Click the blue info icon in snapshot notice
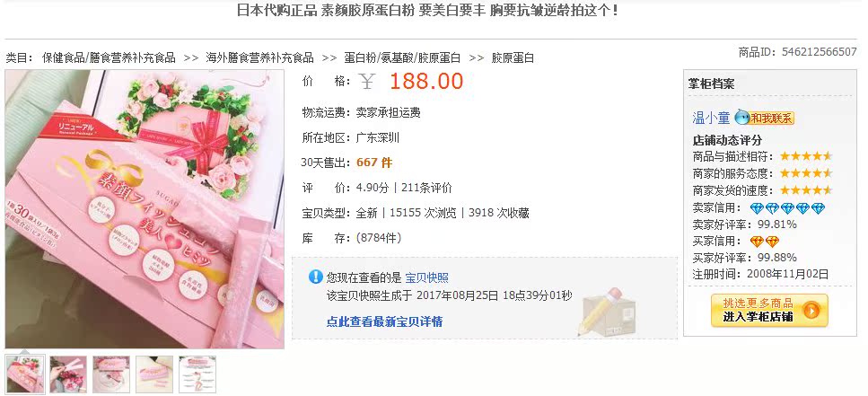868x396 pixels. point(316,277)
